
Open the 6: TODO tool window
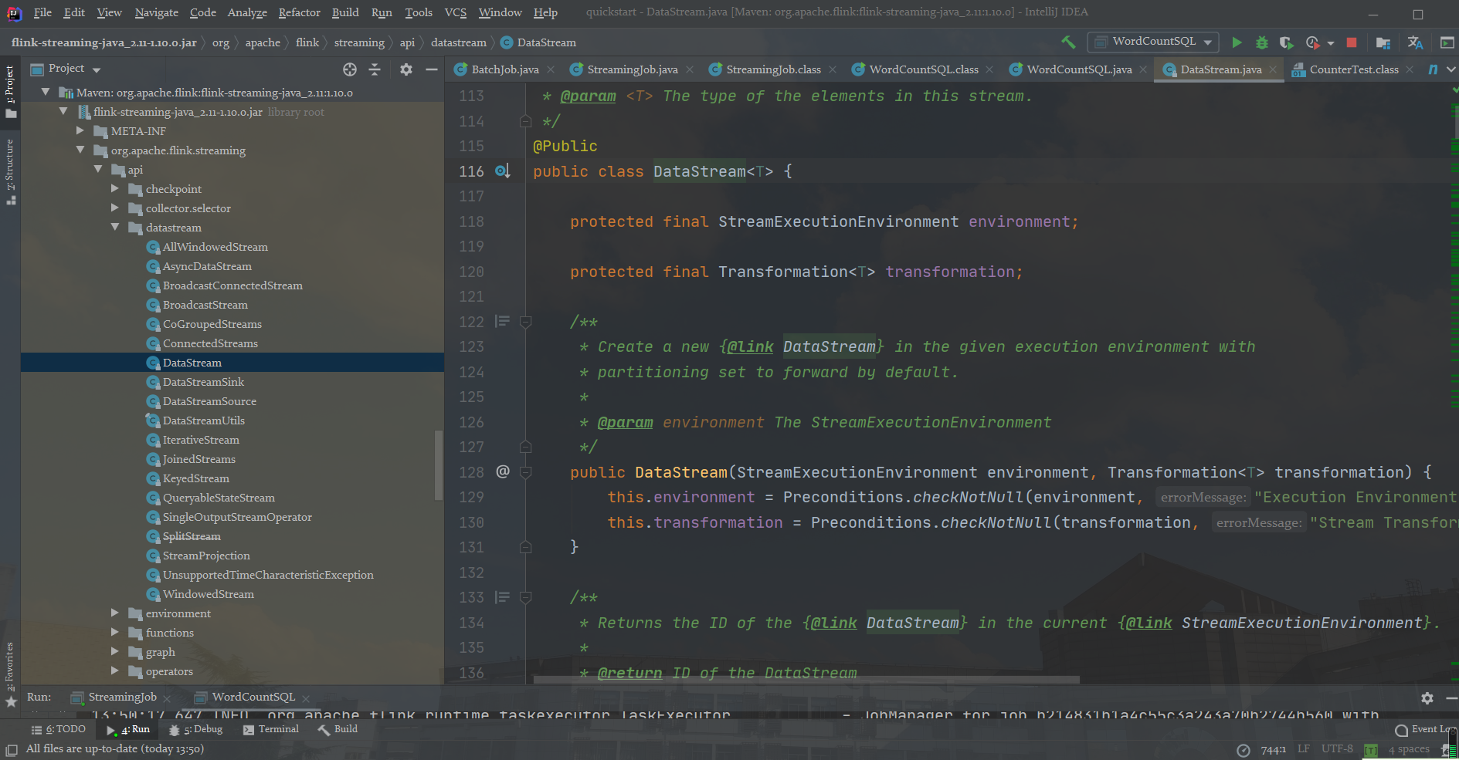58,729
